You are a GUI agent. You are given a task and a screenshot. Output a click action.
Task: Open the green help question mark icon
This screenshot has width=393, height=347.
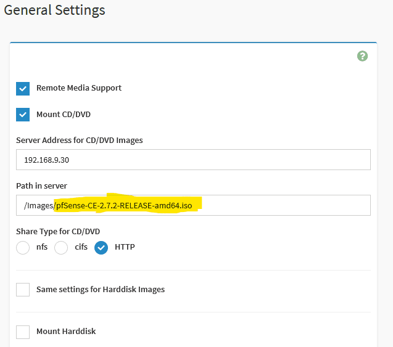point(362,56)
